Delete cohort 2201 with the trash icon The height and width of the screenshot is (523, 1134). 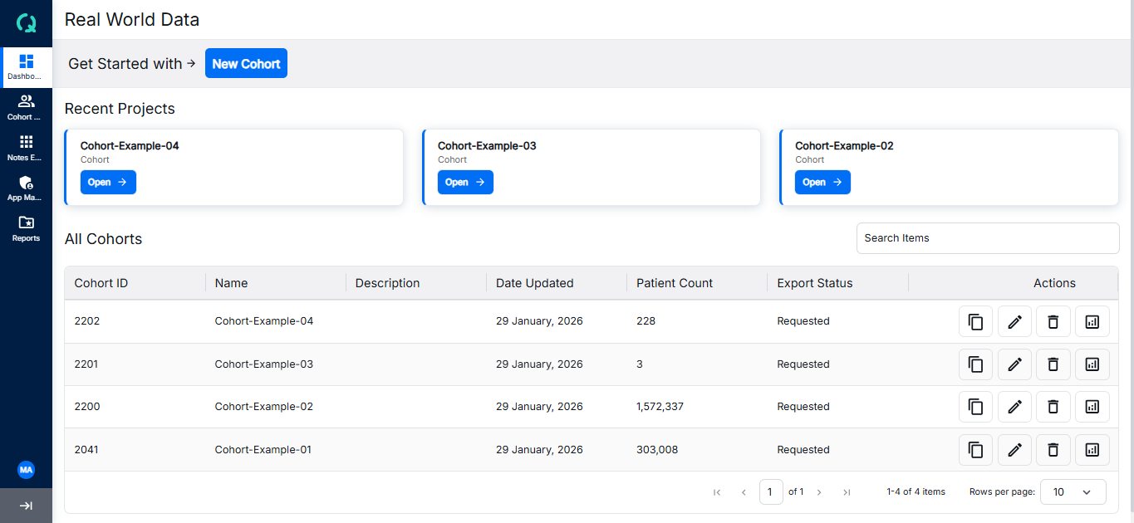coord(1053,364)
